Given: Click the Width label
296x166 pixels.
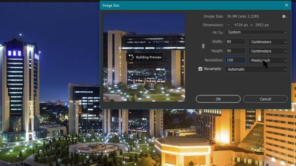Looking at the screenshot, I should 217,41.
